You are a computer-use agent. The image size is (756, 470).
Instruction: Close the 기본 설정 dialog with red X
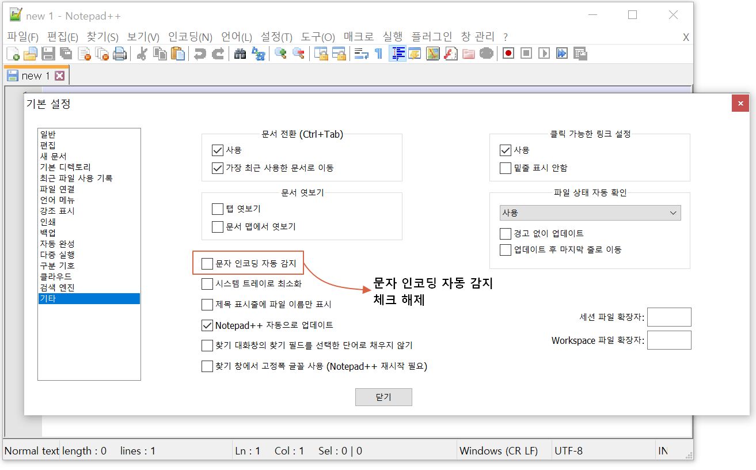pos(740,104)
